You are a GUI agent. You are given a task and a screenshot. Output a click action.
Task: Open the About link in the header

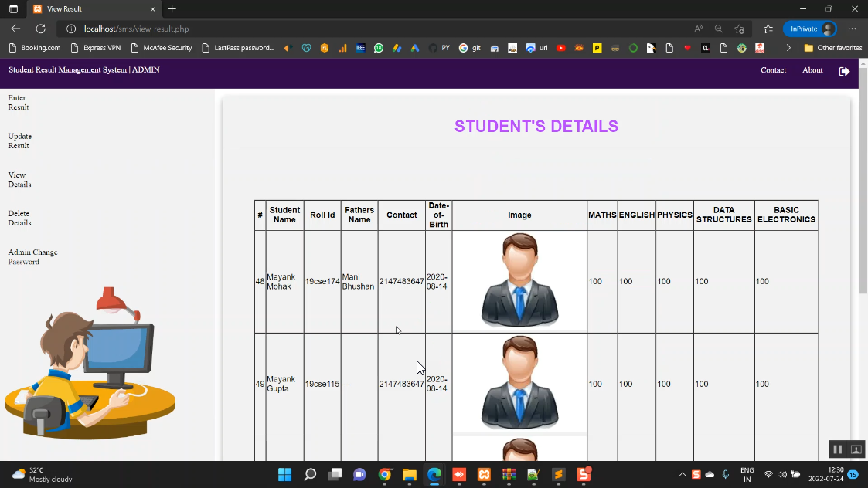point(812,70)
